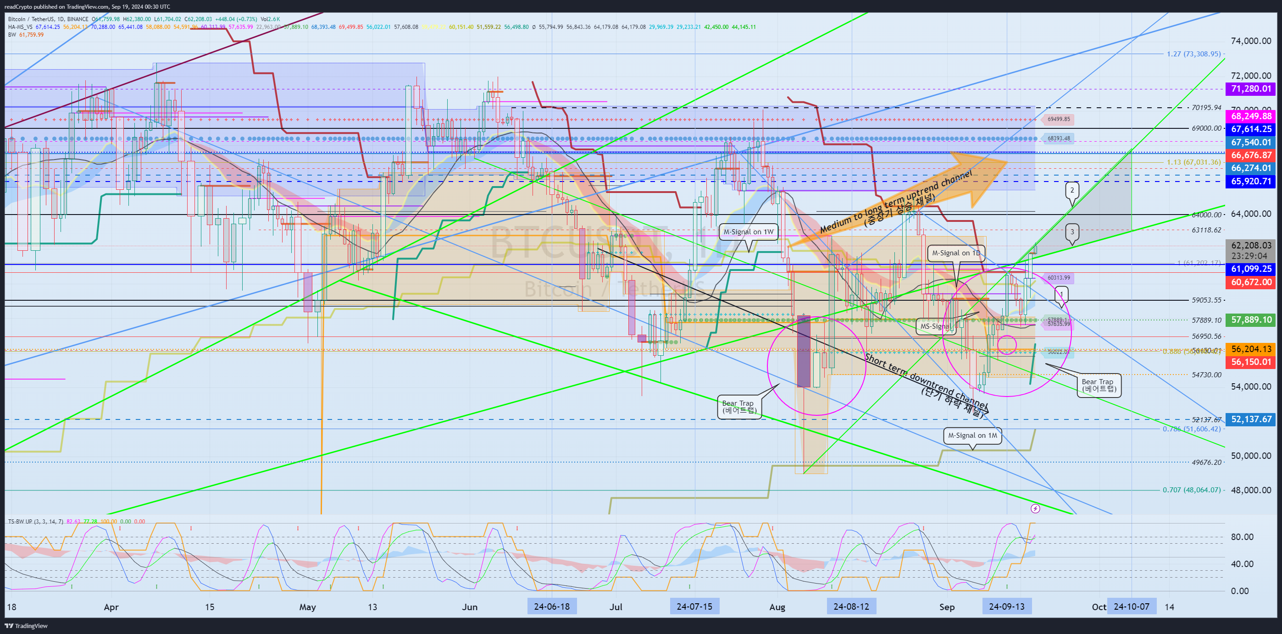Click the 24-06-18 date marker

click(x=552, y=606)
